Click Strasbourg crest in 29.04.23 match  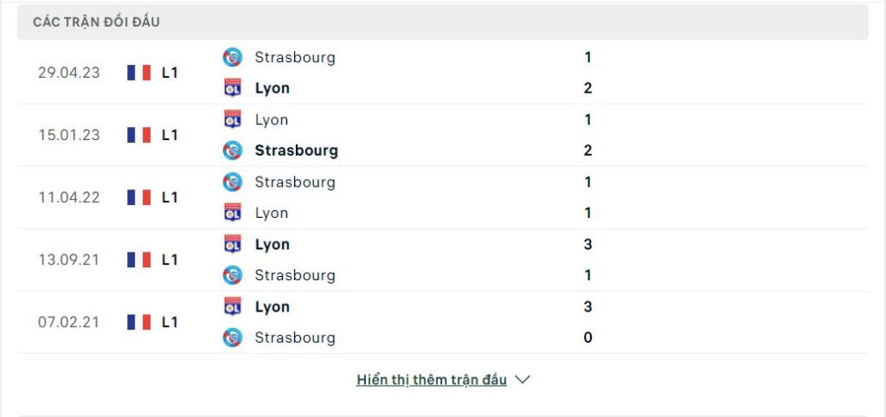[x=232, y=57]
